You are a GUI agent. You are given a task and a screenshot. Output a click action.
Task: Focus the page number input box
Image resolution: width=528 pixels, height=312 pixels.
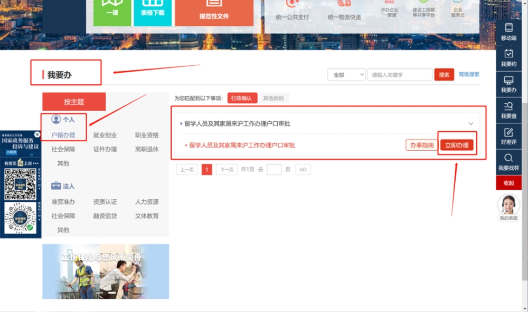(274, 170)
